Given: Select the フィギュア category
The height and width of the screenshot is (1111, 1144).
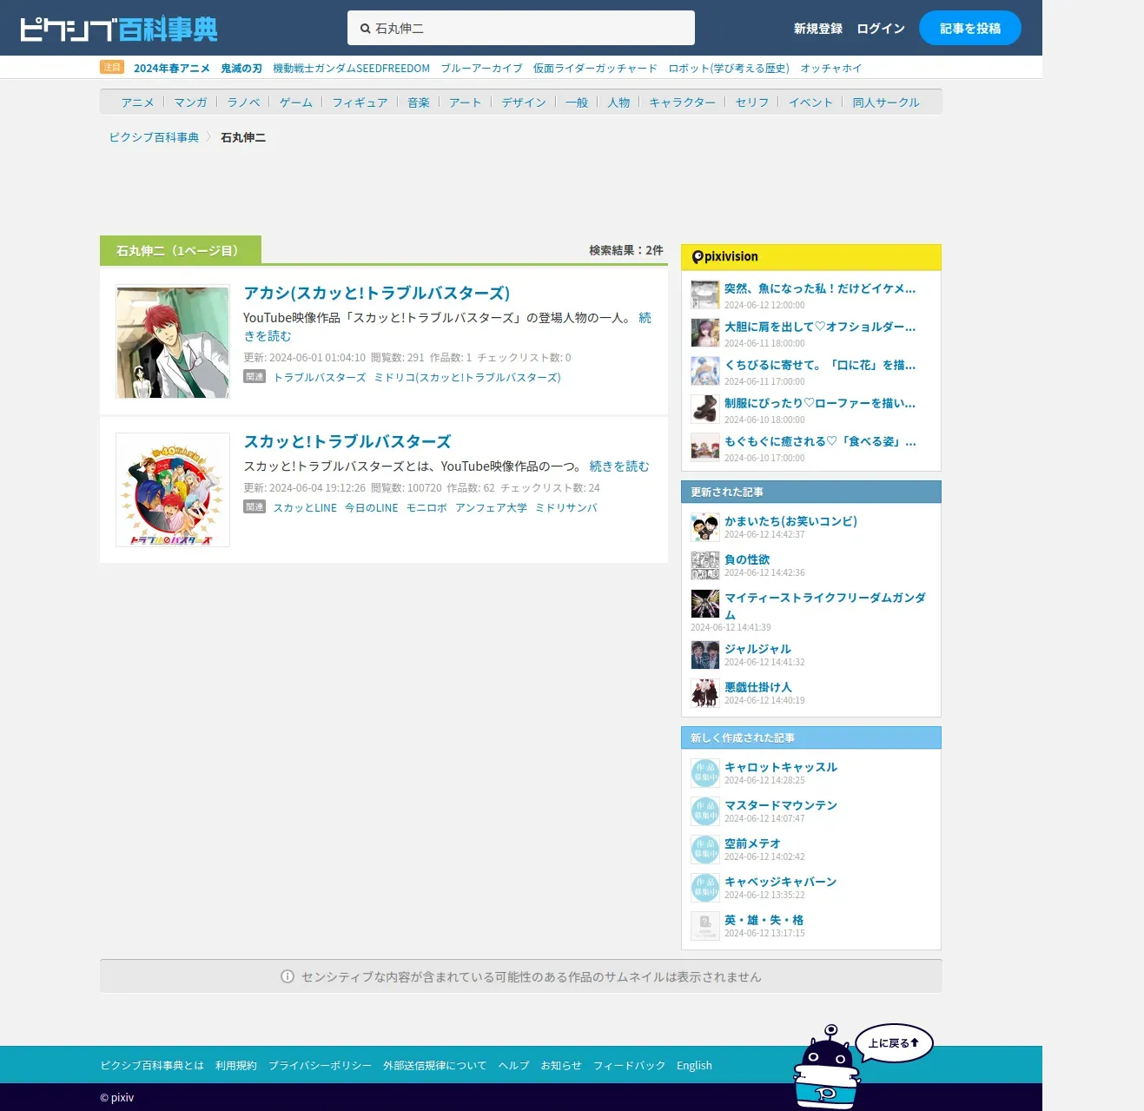Looking at the screenshot, I should pyautogui.click(x=360, y=103).
